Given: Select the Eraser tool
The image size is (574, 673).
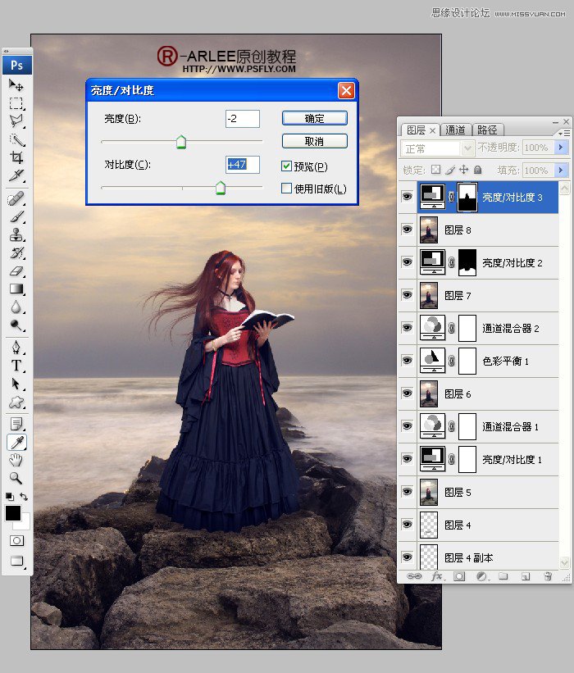Looking at the screenshot, I should tap(16, 271).
